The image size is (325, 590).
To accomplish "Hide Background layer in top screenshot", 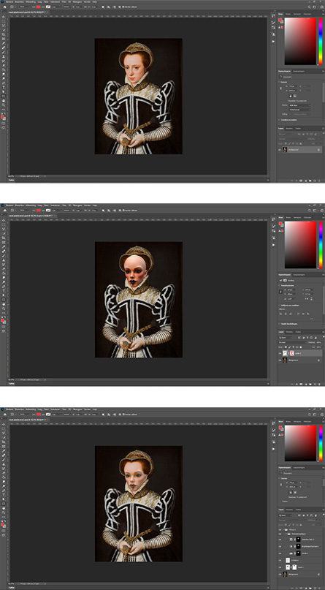I will pyautogui.click(x=280, y=150).
